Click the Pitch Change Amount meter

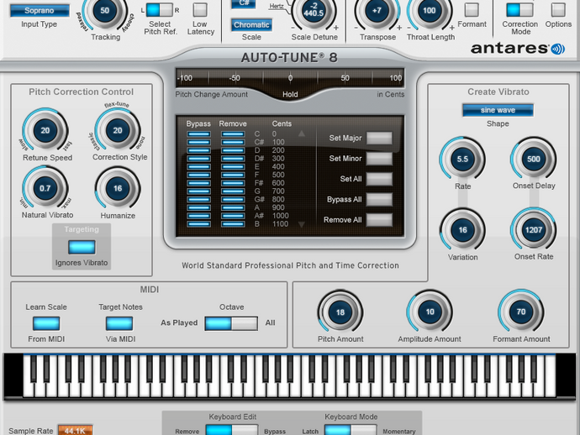tap(290, 78)
